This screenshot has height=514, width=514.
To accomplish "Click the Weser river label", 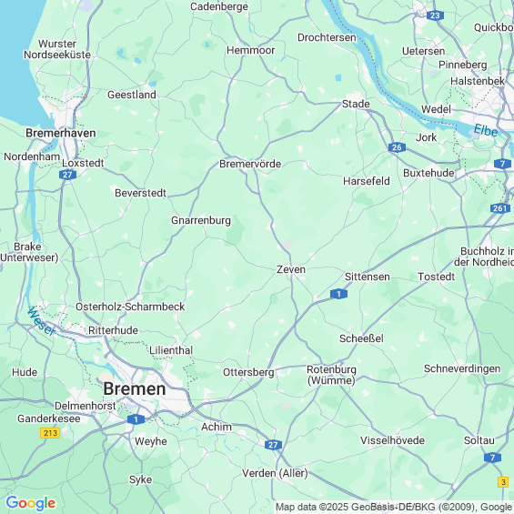I will (x=41, y=321).
